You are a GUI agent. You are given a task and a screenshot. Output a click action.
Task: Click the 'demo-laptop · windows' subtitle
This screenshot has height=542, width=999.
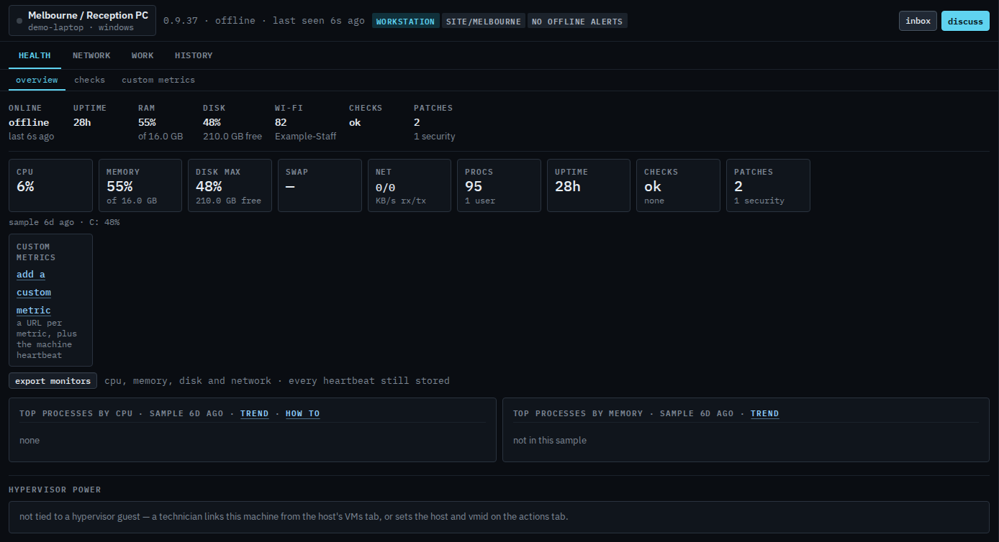pyautogui.click(x=81, y=27)
